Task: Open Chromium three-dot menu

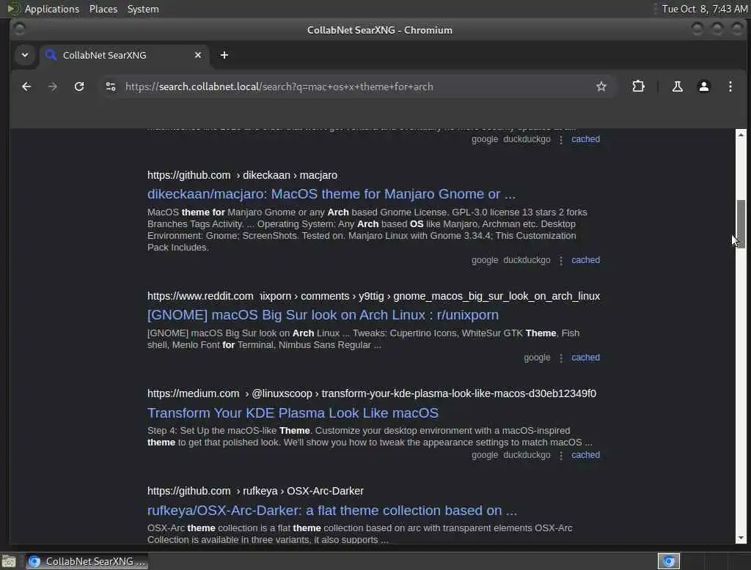Action: click(730, 86)
